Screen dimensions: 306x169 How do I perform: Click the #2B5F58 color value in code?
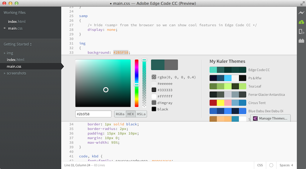click(x=121, y=52)
